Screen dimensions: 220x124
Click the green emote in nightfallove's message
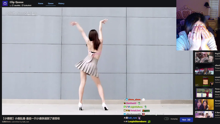[145, 107]
